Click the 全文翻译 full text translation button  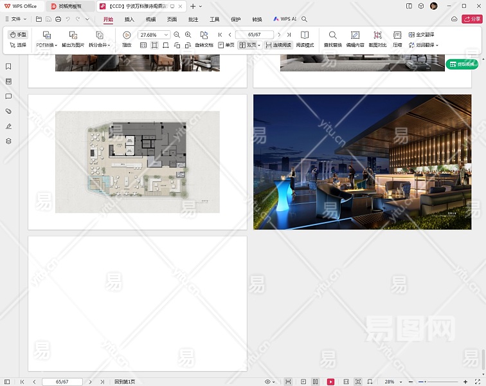point(421,35)
